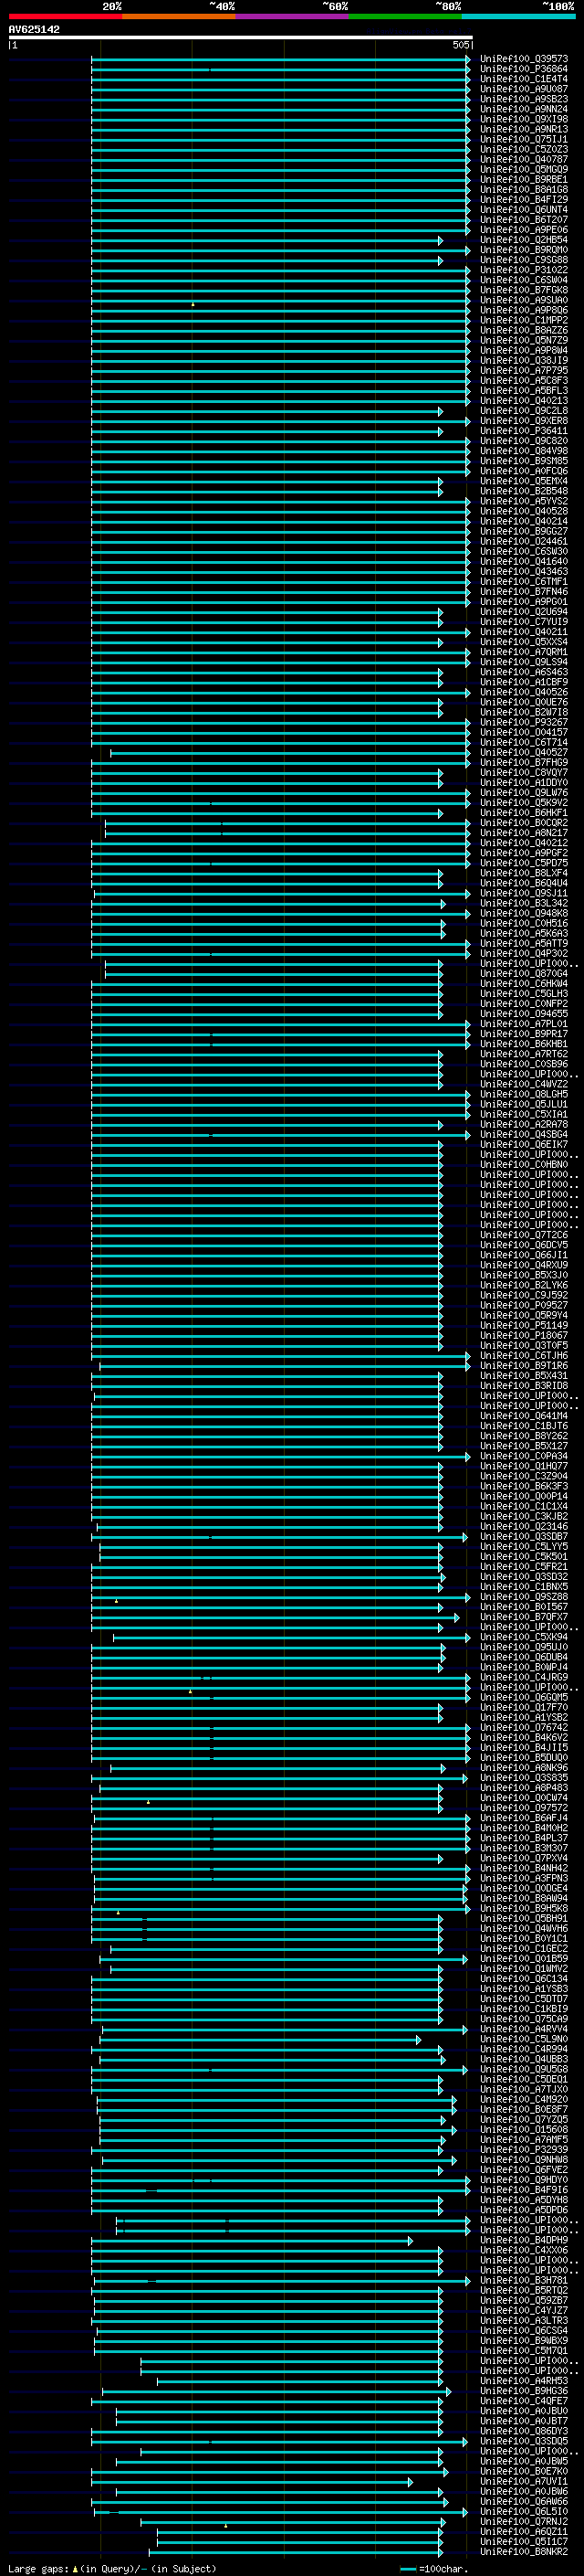The image size is (584, 2576).
Task: Select hit label UniRef100_Q17F70
Action: click(x=523, y=1707)
